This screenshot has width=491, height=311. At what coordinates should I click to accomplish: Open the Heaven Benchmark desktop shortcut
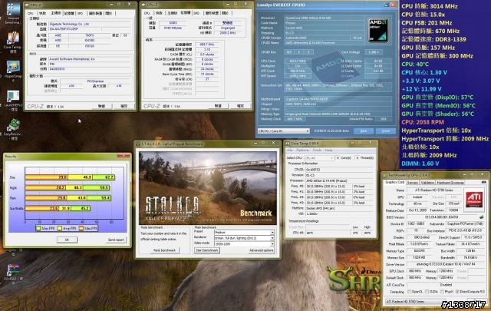click(12, 13)
